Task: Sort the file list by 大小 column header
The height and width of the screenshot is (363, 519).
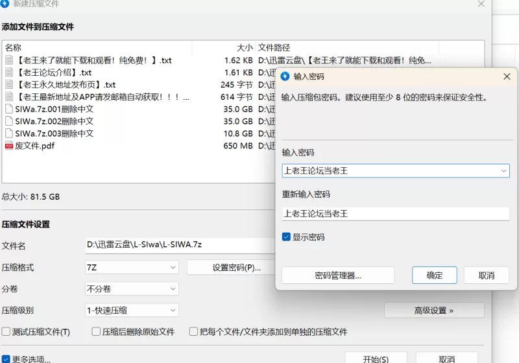Action: click(x=244, y=47)
